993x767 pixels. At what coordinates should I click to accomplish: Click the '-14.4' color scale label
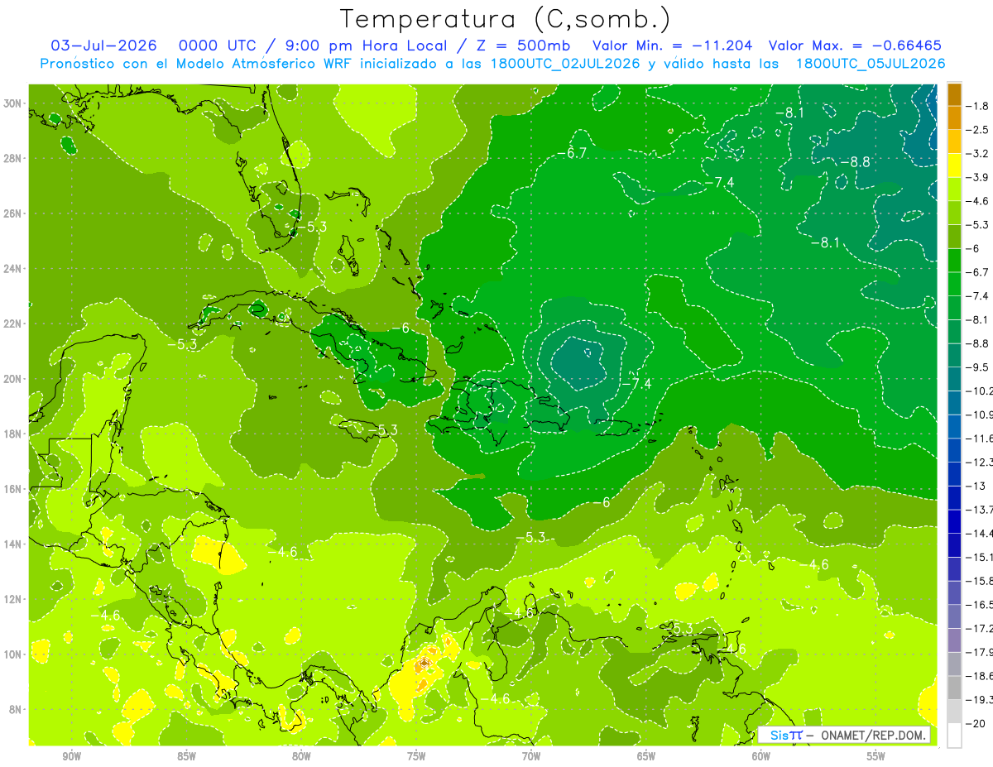click(x=980, y=533)
